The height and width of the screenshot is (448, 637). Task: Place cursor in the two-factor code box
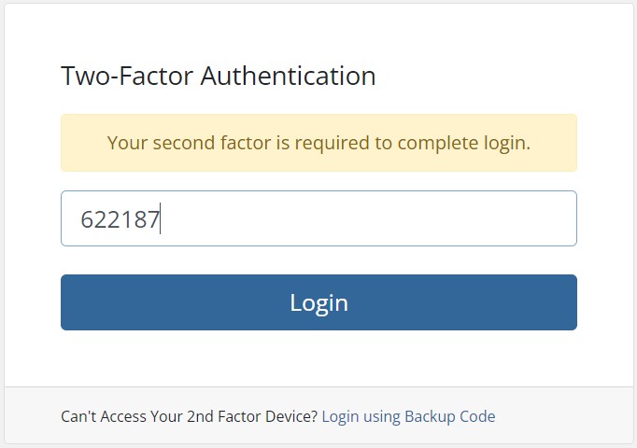pyautogui.click(x=318, y=218)
